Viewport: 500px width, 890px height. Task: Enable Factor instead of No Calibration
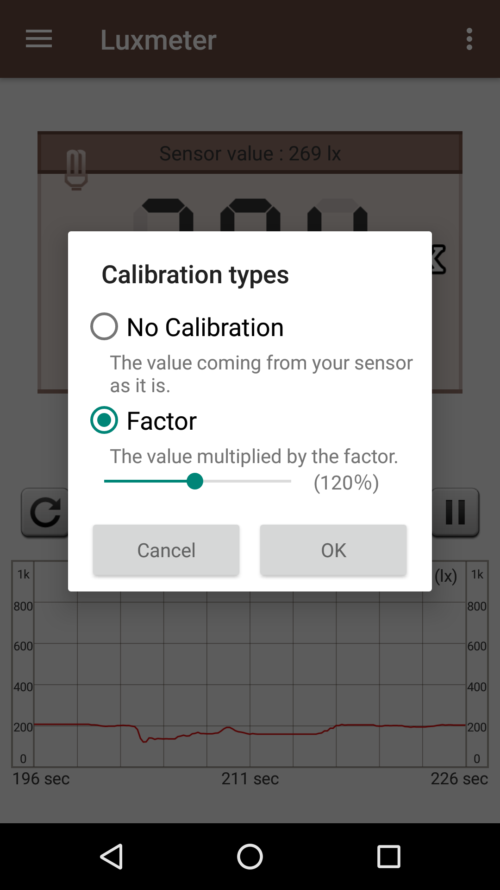(104, 420)
